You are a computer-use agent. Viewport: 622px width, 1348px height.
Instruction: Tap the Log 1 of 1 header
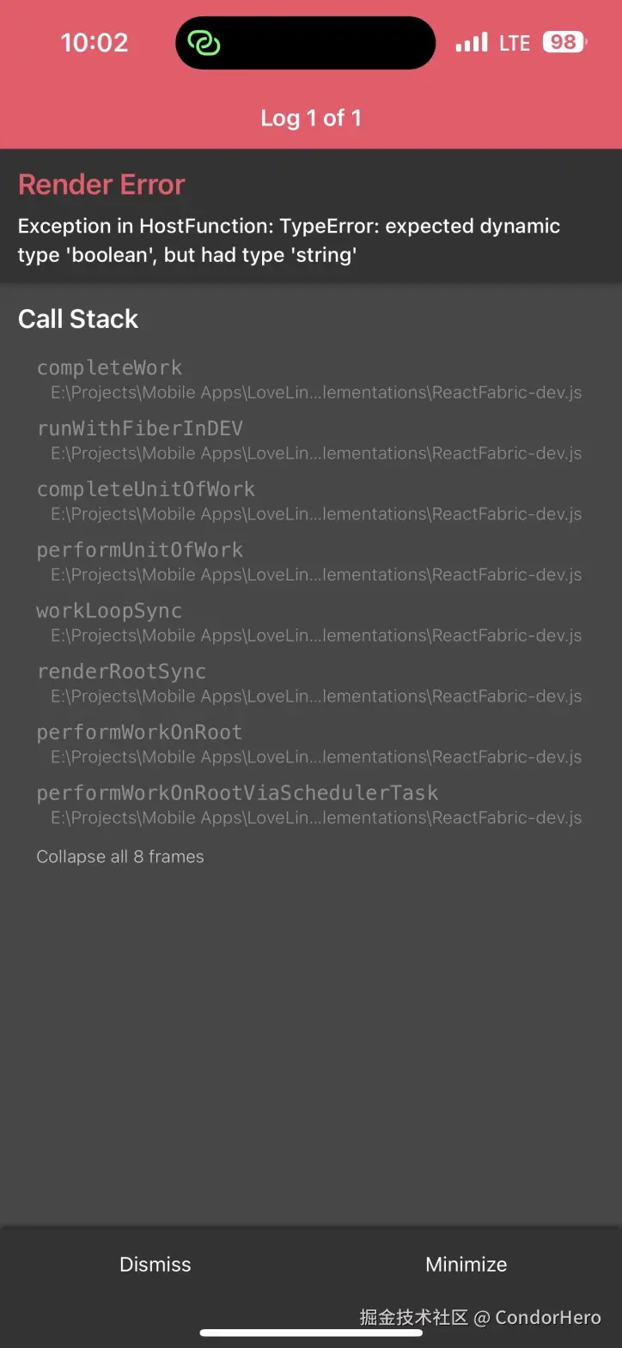click(311, 118)
